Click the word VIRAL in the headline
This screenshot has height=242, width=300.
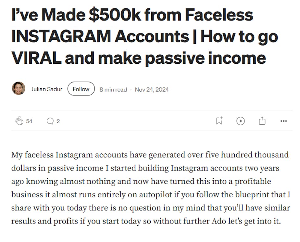36,58
